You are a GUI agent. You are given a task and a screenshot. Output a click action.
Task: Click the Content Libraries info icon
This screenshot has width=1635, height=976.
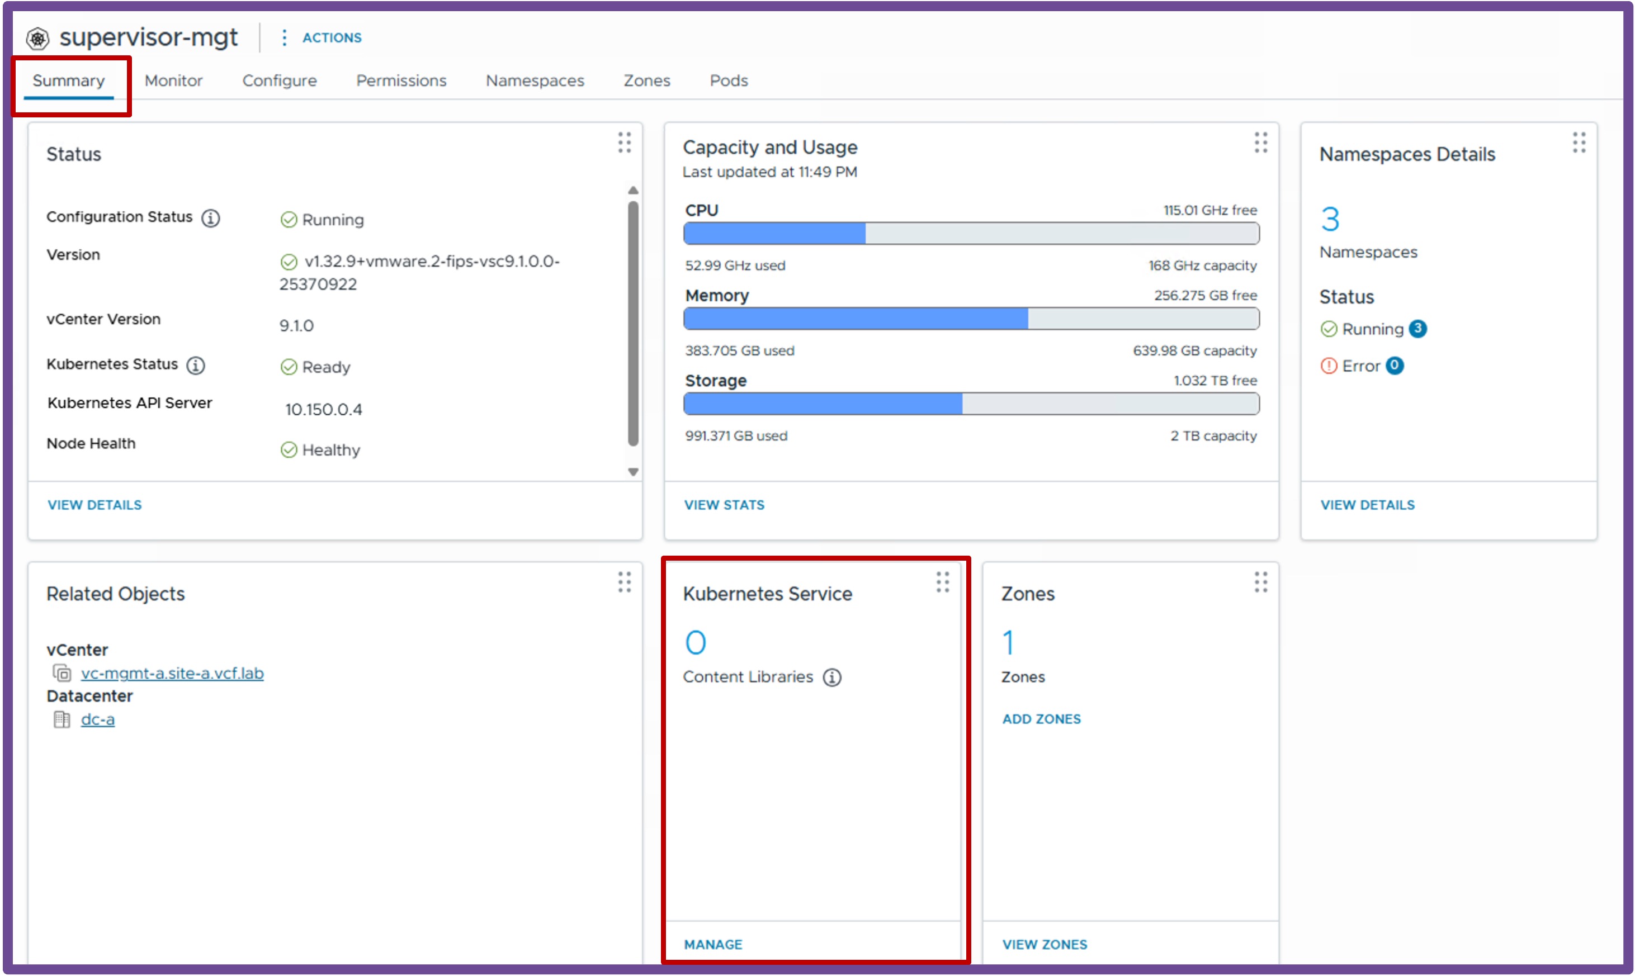tap(832, 677)
